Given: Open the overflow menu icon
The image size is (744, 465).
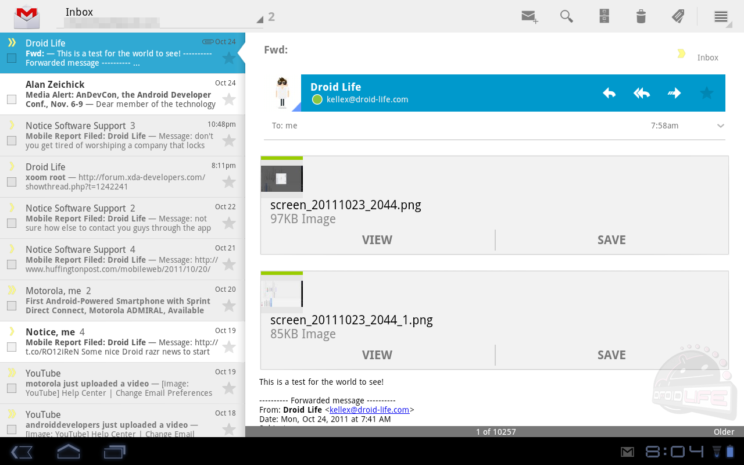Looking at the screenshot, I should 721,16.
